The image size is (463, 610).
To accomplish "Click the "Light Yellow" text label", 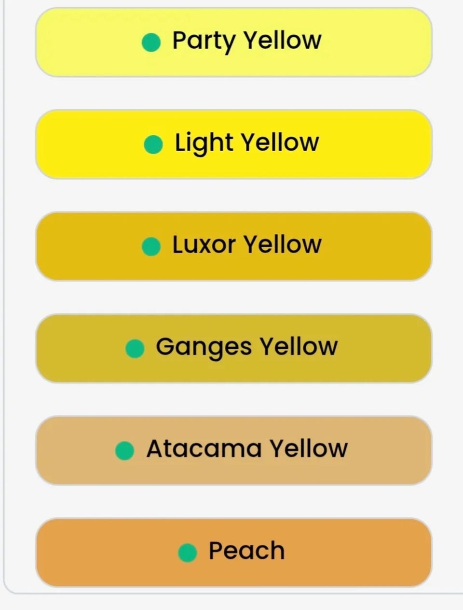I will pyautogui.click(x=246, y=143).
